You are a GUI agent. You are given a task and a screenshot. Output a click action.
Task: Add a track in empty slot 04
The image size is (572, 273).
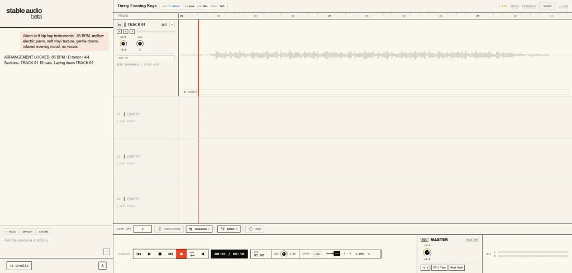click(126, 206)
